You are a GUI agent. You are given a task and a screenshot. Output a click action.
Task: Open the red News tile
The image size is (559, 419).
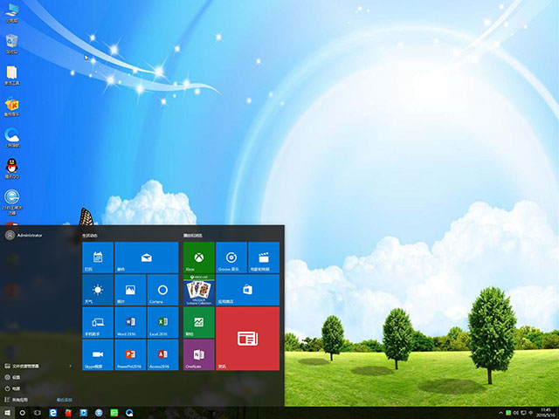tap(247, 339)
